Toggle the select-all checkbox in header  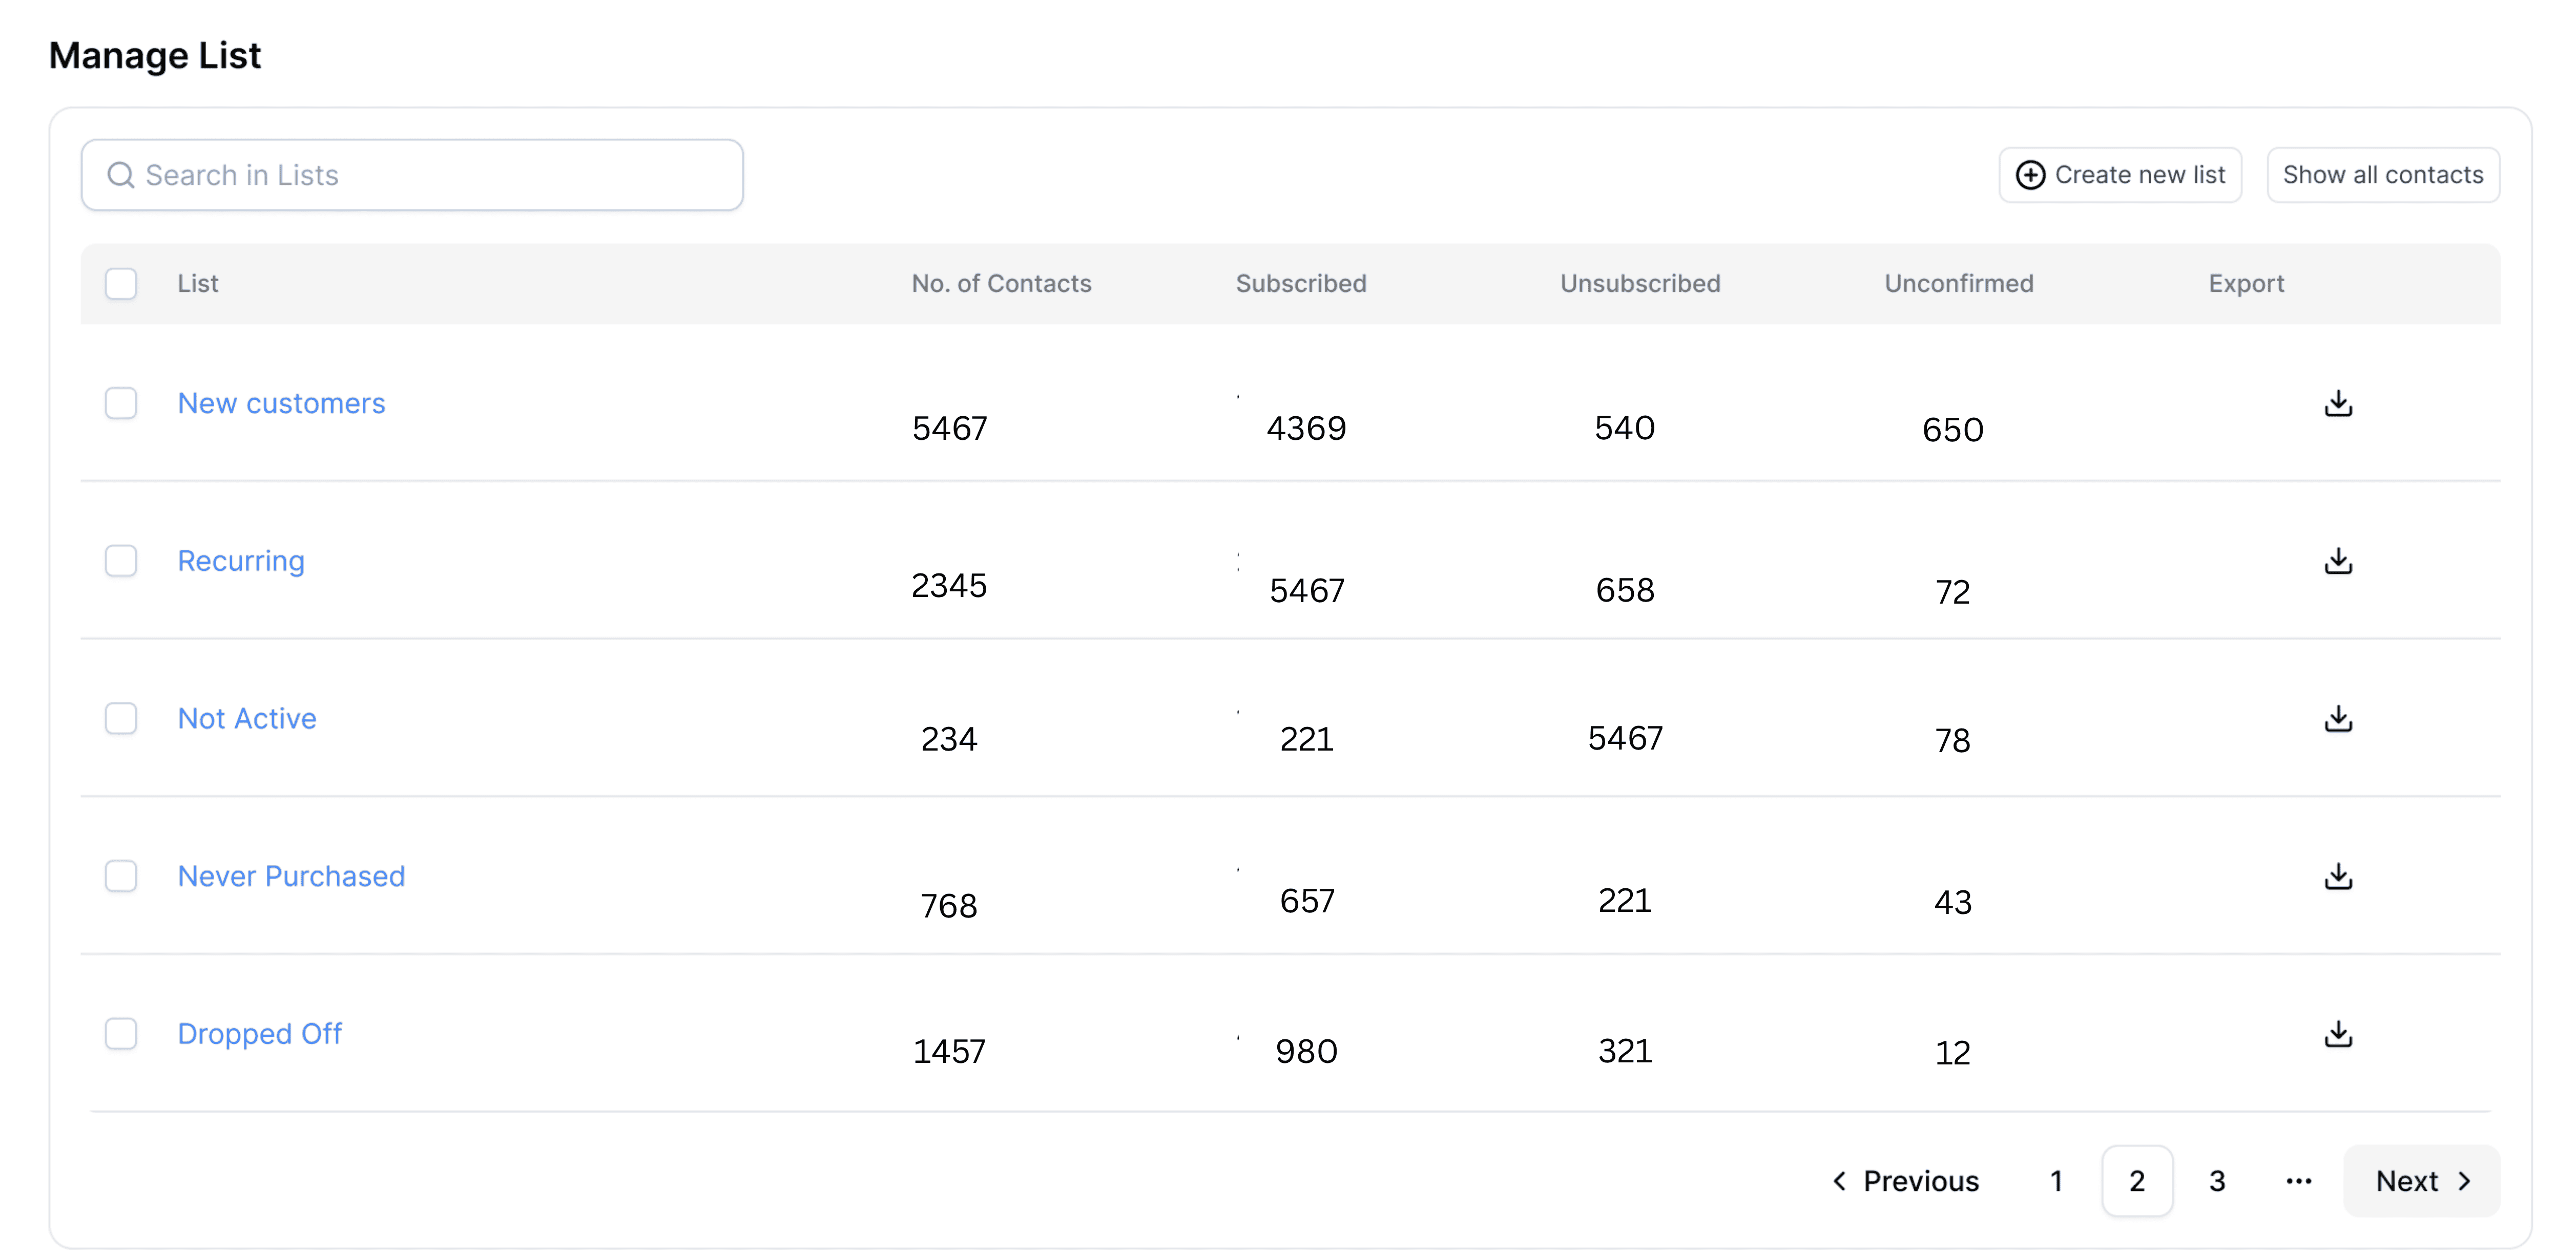[121, 284]
